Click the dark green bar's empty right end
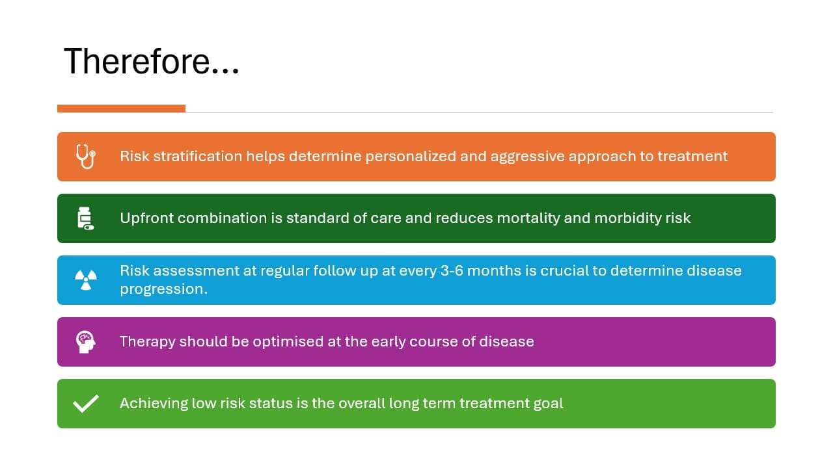The image size is (833, 468). (733, 218)
